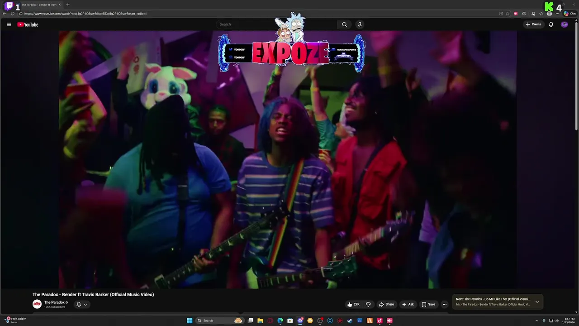Click into the YouTube search field
Screen dimensions: 579x326
pyautogui.click(x=277, y=24)
